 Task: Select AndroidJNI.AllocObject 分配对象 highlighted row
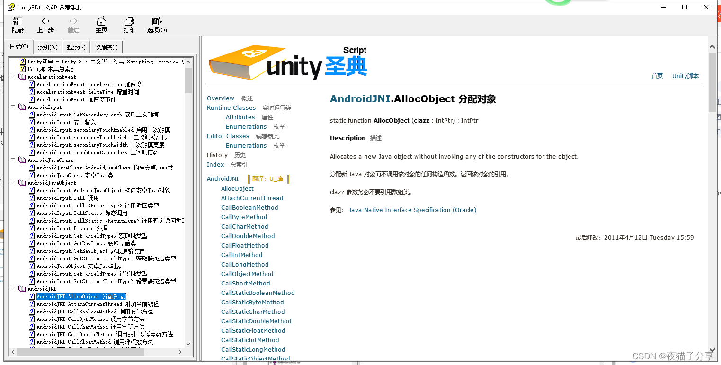pyautogui.click(x=81, y=296)
